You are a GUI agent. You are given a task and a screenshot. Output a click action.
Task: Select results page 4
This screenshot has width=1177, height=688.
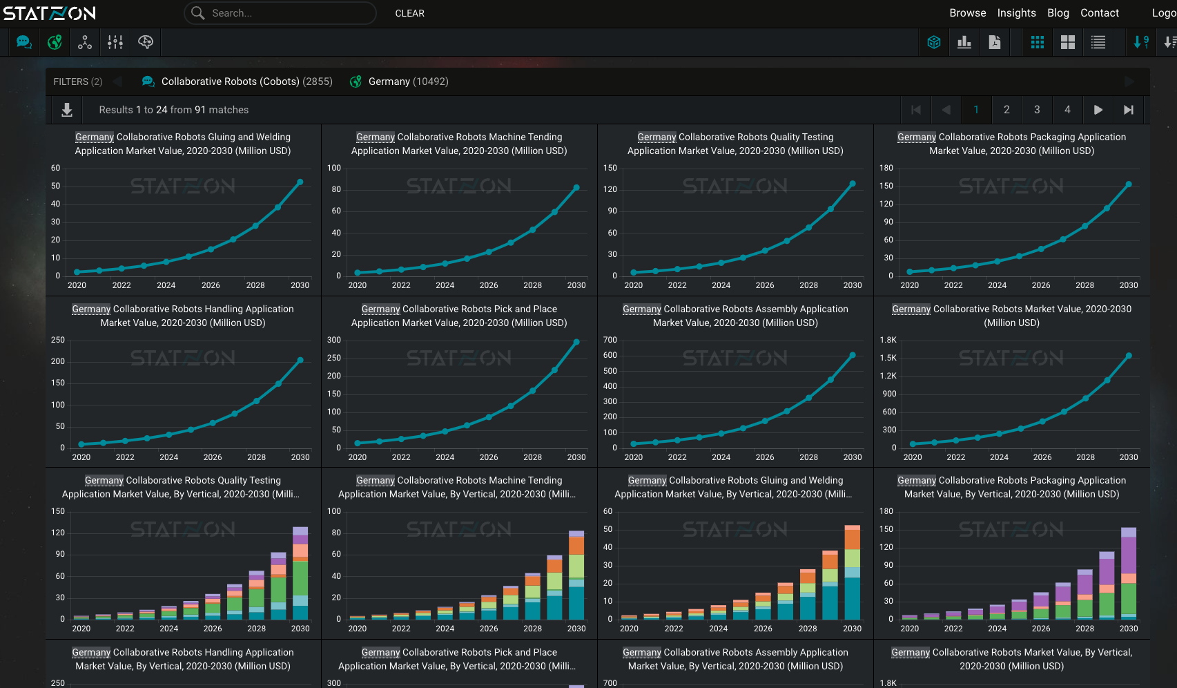pyautogui.click(x=1067, y=110)
